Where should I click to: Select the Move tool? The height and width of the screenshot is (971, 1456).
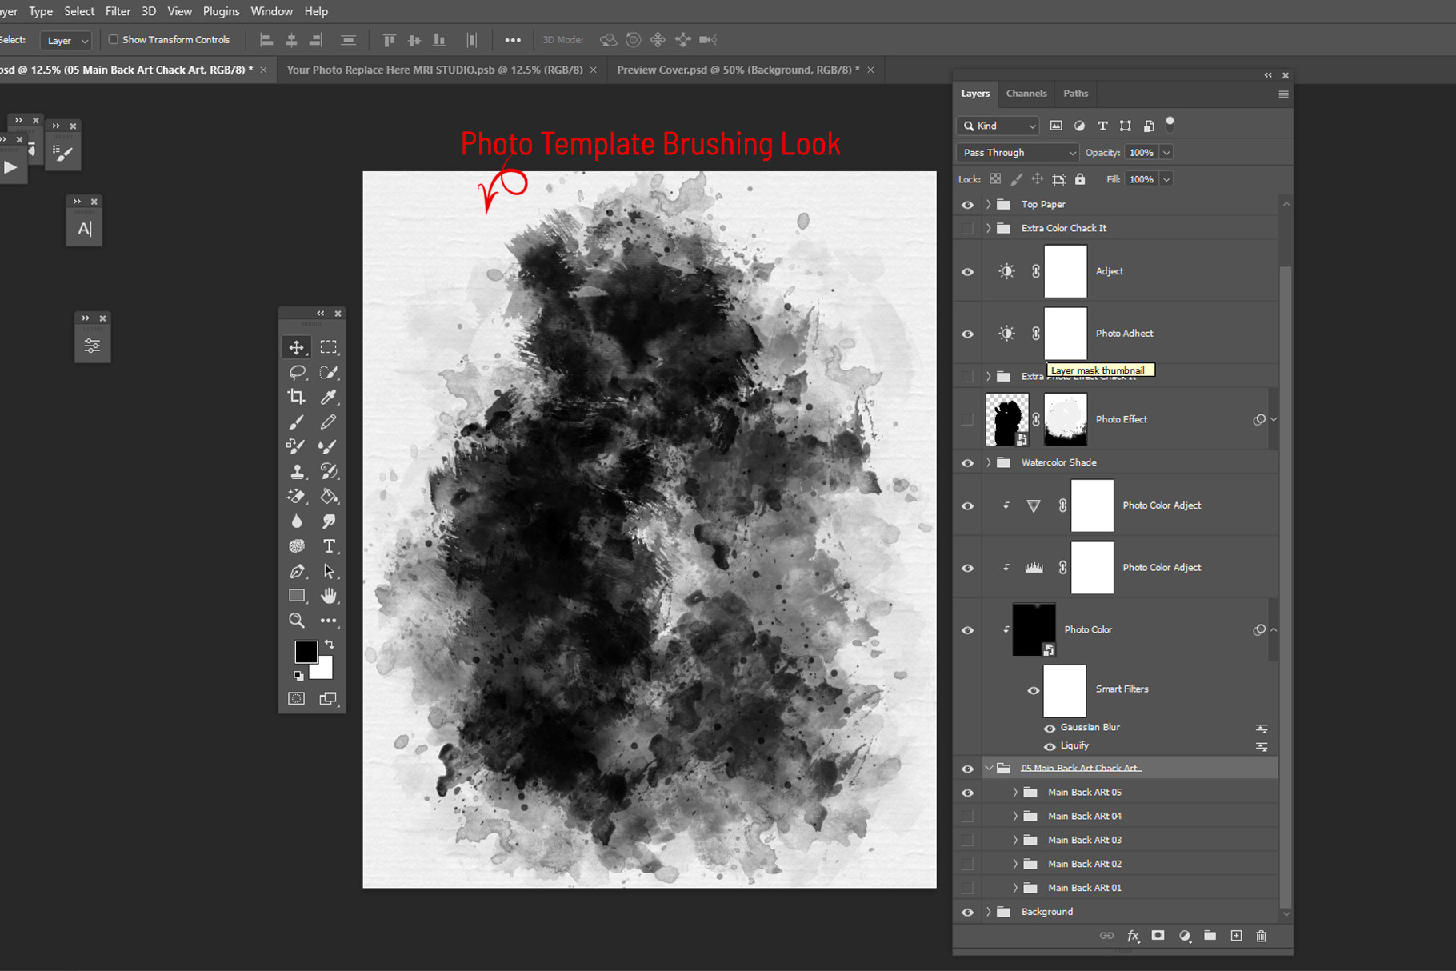click(296, 347)
